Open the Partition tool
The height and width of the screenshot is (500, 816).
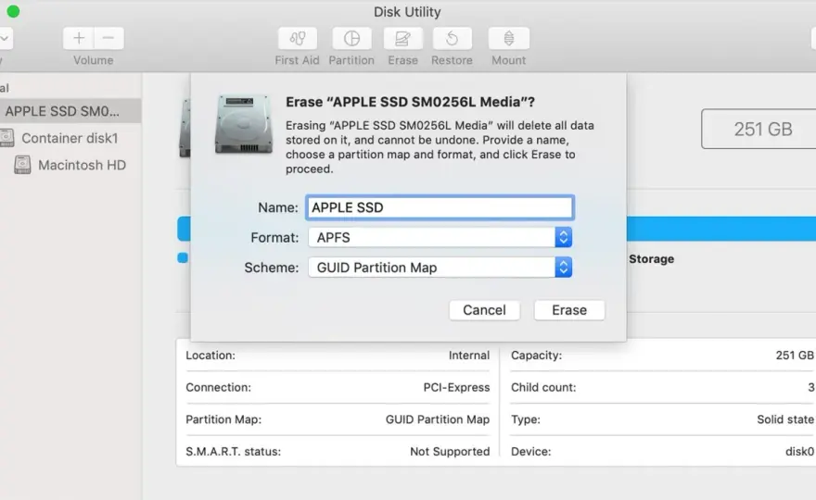pyautogui.click(x=351, y=39)
